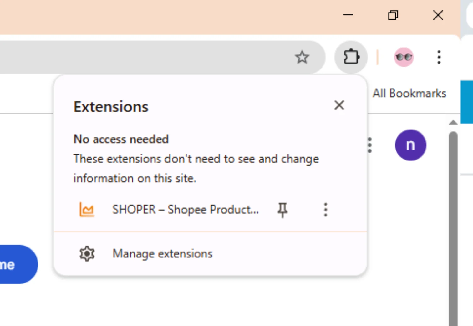Open the All Bookmarks folder
Image resolution: width=473 pixels, height=326 pixels.
tap(409, 93)
